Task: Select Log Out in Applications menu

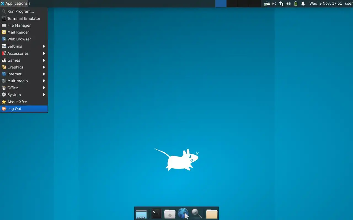Action: 24,109
